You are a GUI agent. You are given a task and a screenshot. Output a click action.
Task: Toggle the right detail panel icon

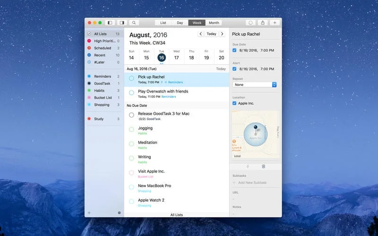coord(122,23)
